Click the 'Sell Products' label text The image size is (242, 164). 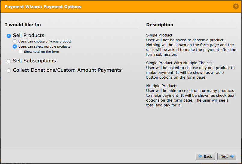click(x=29, y=36)
